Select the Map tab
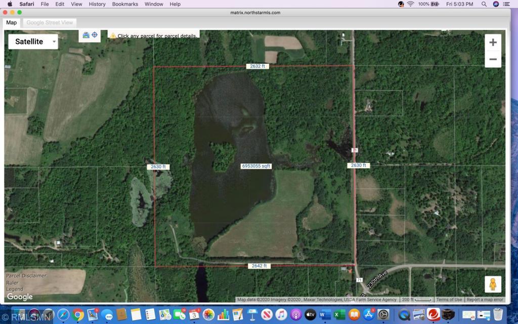The width and height of the screenshot is (518, 324). (x=11, y=22)
